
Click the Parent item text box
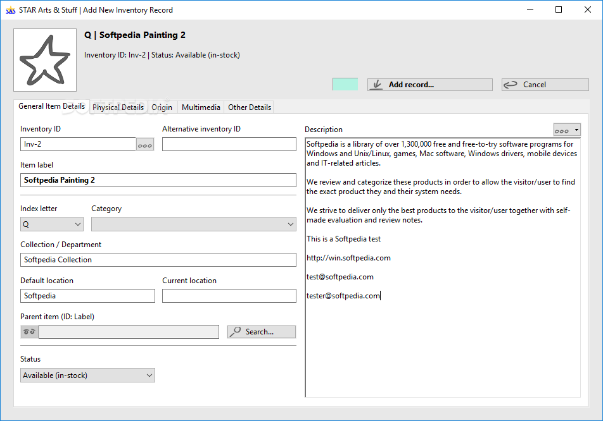coord(129,332)
